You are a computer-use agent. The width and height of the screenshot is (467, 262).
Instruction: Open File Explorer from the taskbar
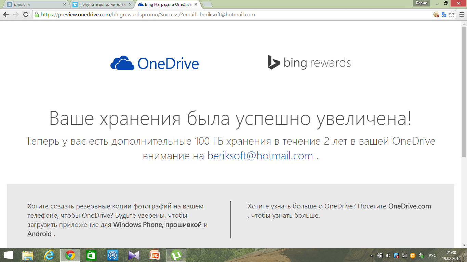click(x=28, y=255)
